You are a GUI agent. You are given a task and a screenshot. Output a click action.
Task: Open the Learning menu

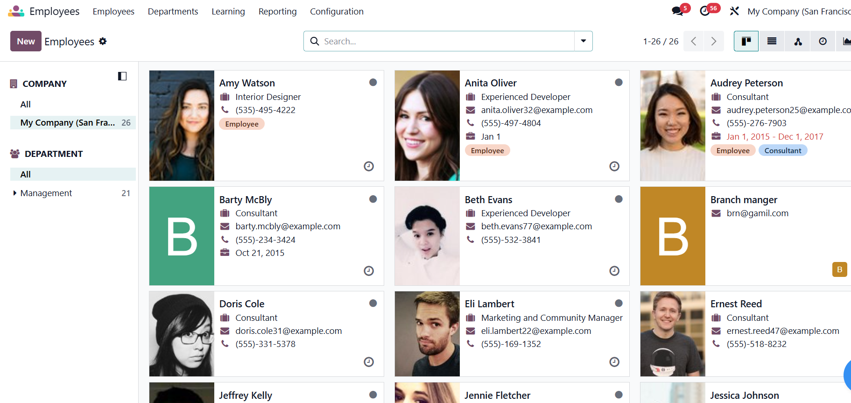coord(228,11)
